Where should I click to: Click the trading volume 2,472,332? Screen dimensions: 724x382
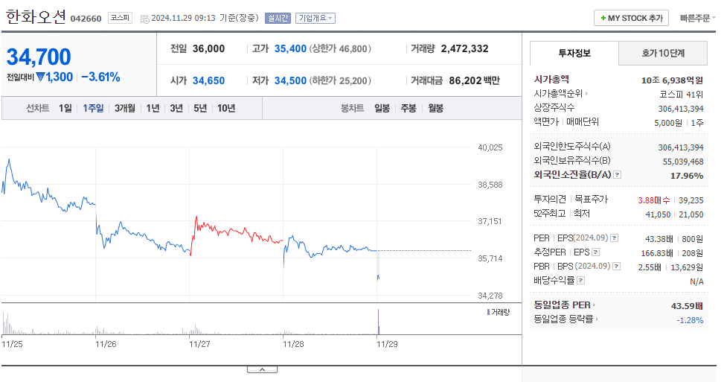(x=464, y=48)
